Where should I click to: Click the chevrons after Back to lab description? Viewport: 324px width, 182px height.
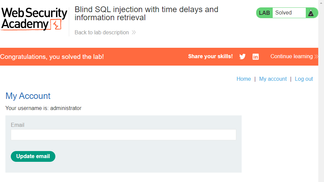(134, 33)
